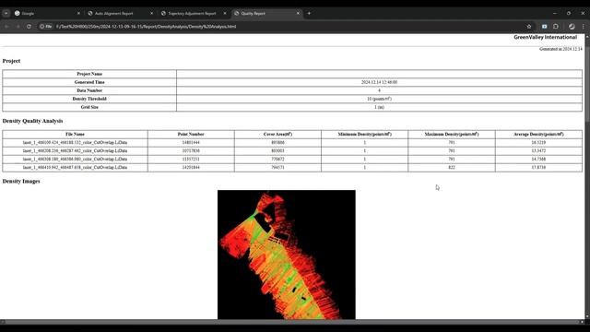
Task: Click the Density Quality Analysis heading
Action: click(32, 121)
